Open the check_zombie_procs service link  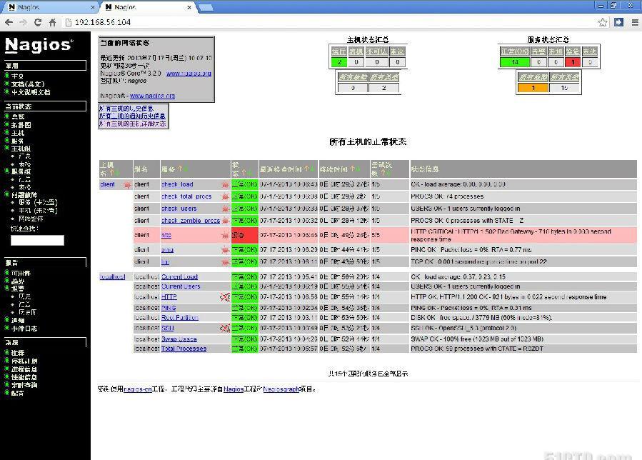click(191, 221)
